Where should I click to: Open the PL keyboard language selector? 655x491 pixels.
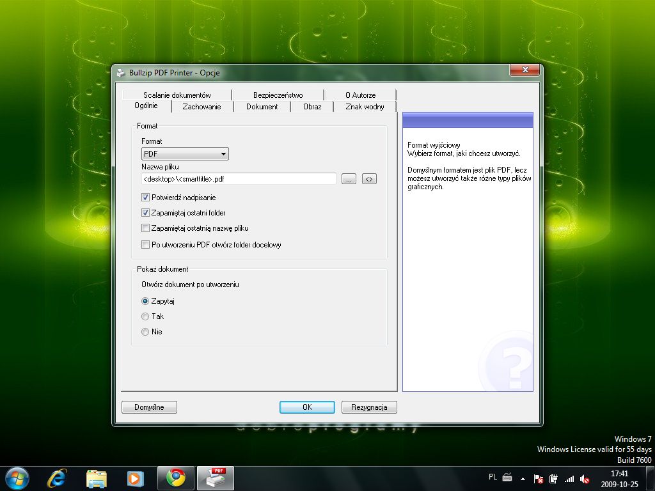[493, 478]
